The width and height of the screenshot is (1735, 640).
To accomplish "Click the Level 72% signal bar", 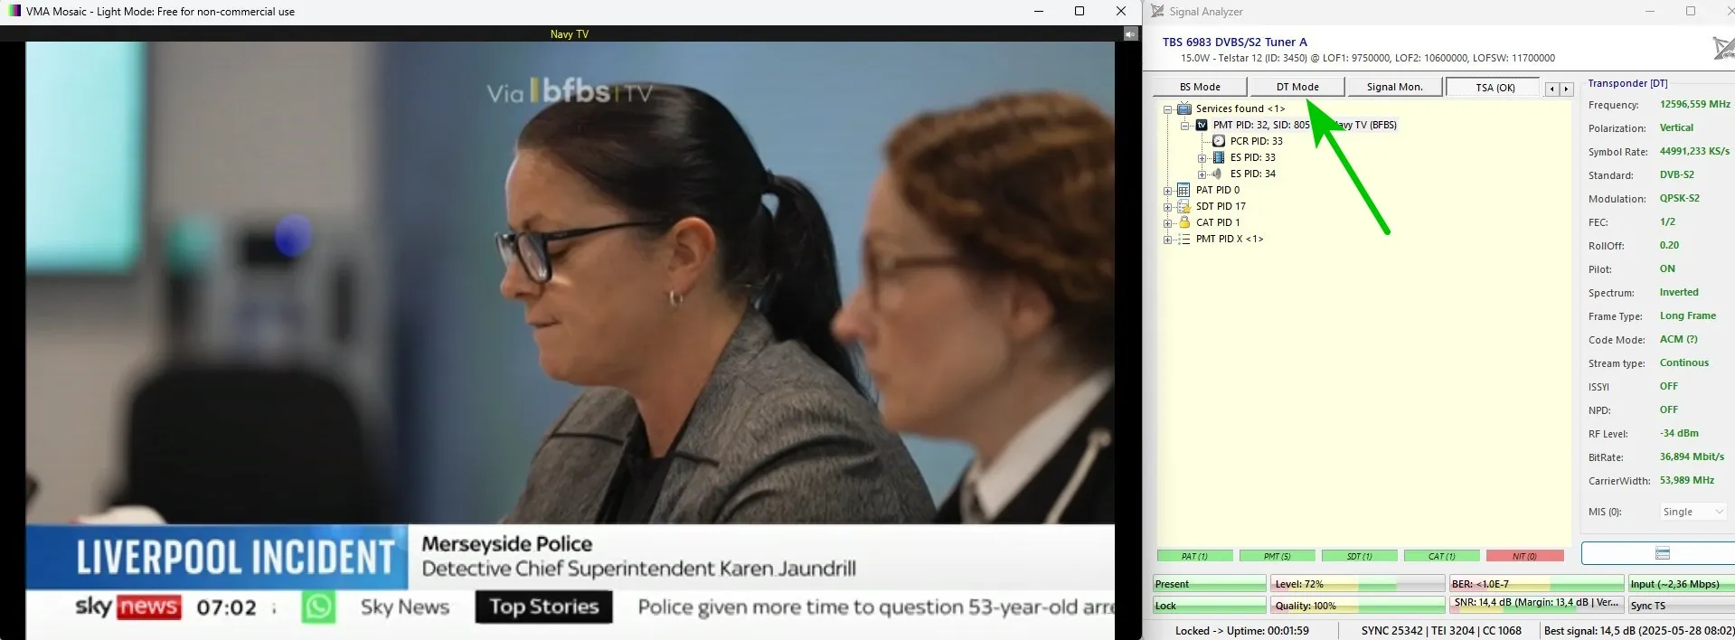I will [x=1356, y=584].
